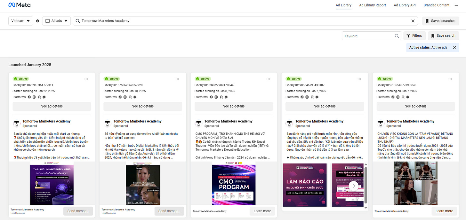See ad details for ad 575062362057228
Screen dimensions: 466x220
(x=143, y=106)
